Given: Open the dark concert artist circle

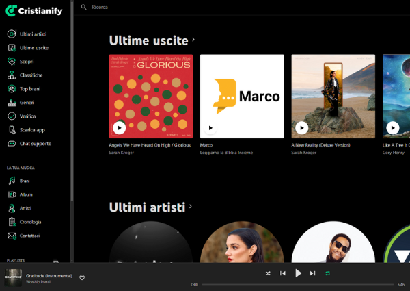Looking at the screenshot, I should point(151,242).
